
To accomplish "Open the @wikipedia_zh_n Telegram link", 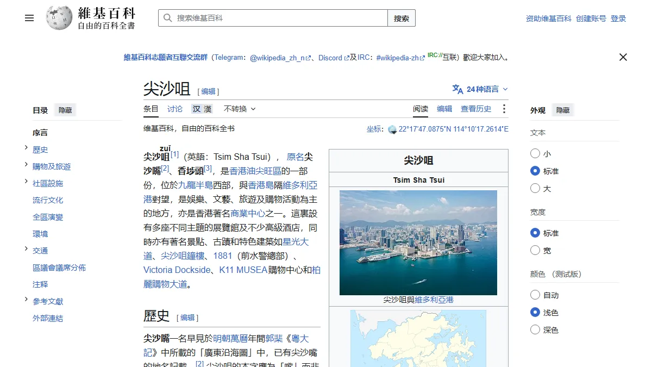I will tap(280, 58).
